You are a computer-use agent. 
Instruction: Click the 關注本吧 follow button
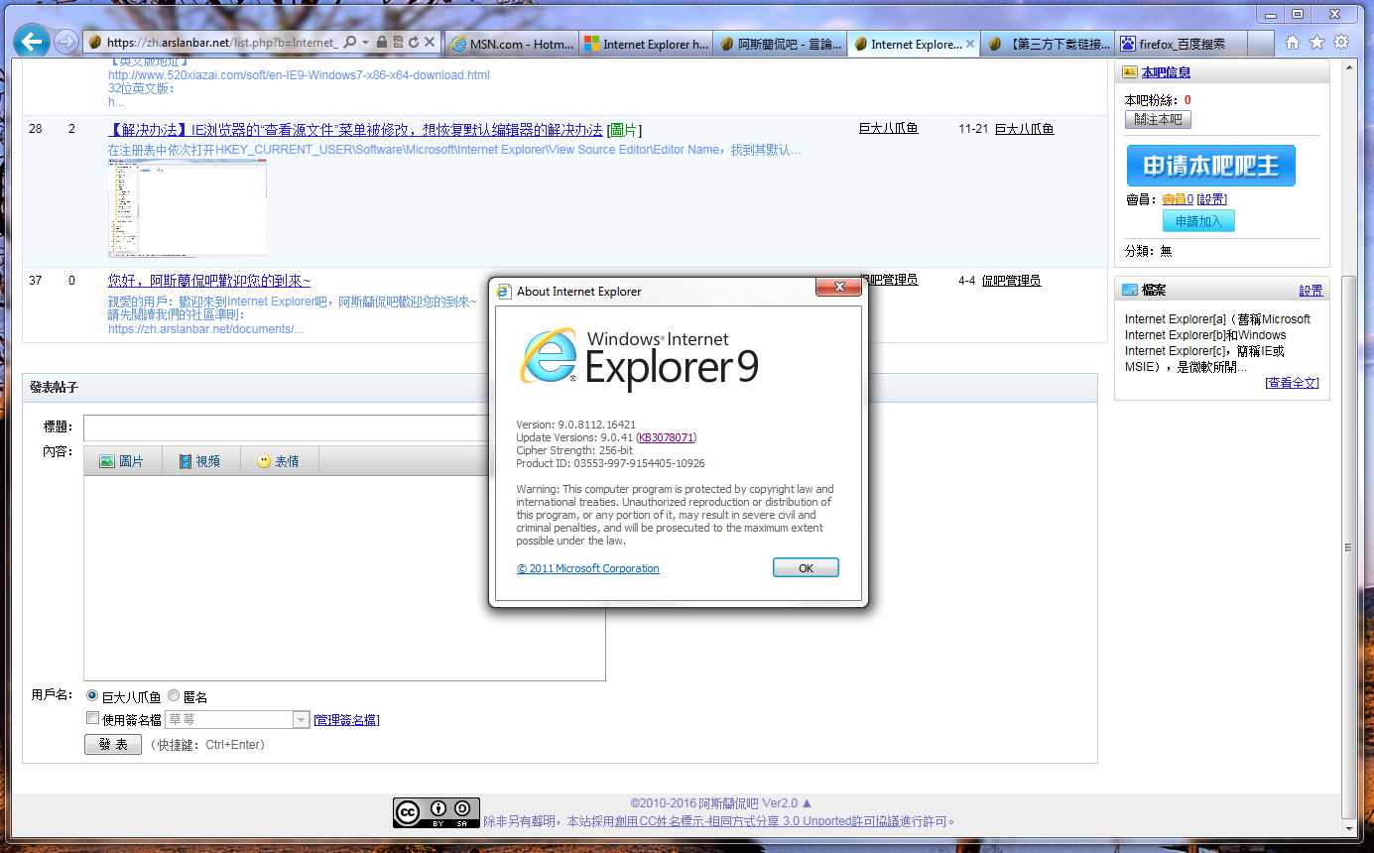pyautogui.click(x=1158, y=119)
